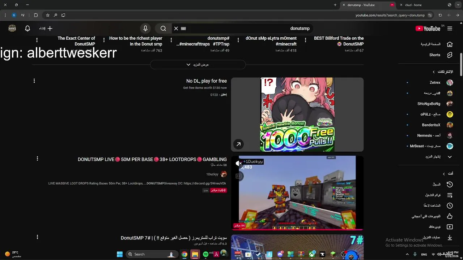Screen dimensions: 463x260
Task: Open BanderitaX subscription channel
Action: (x=430, y=125)
